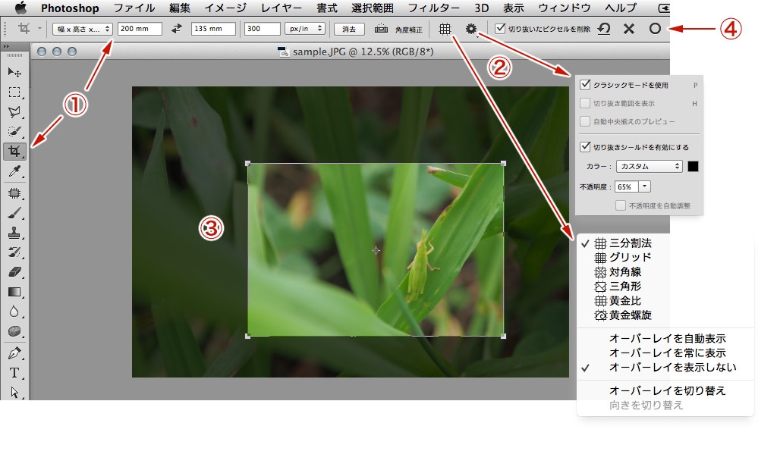Open the 幅 x 高さ ratio dropdown
777x470 pixels.
coord(82,29)
